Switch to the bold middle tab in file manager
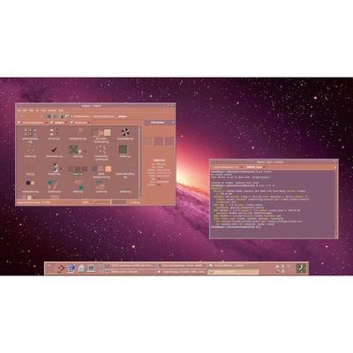 pos(58,123)
